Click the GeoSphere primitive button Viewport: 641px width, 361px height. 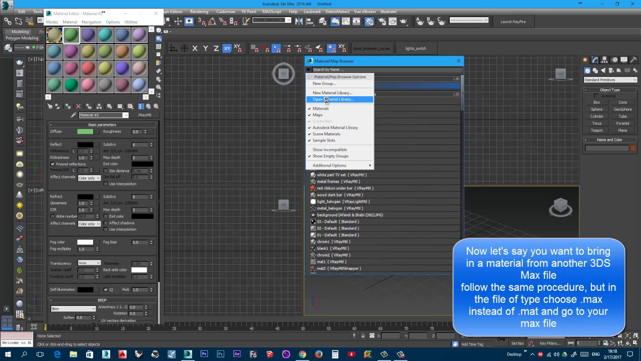coord(622,109)
